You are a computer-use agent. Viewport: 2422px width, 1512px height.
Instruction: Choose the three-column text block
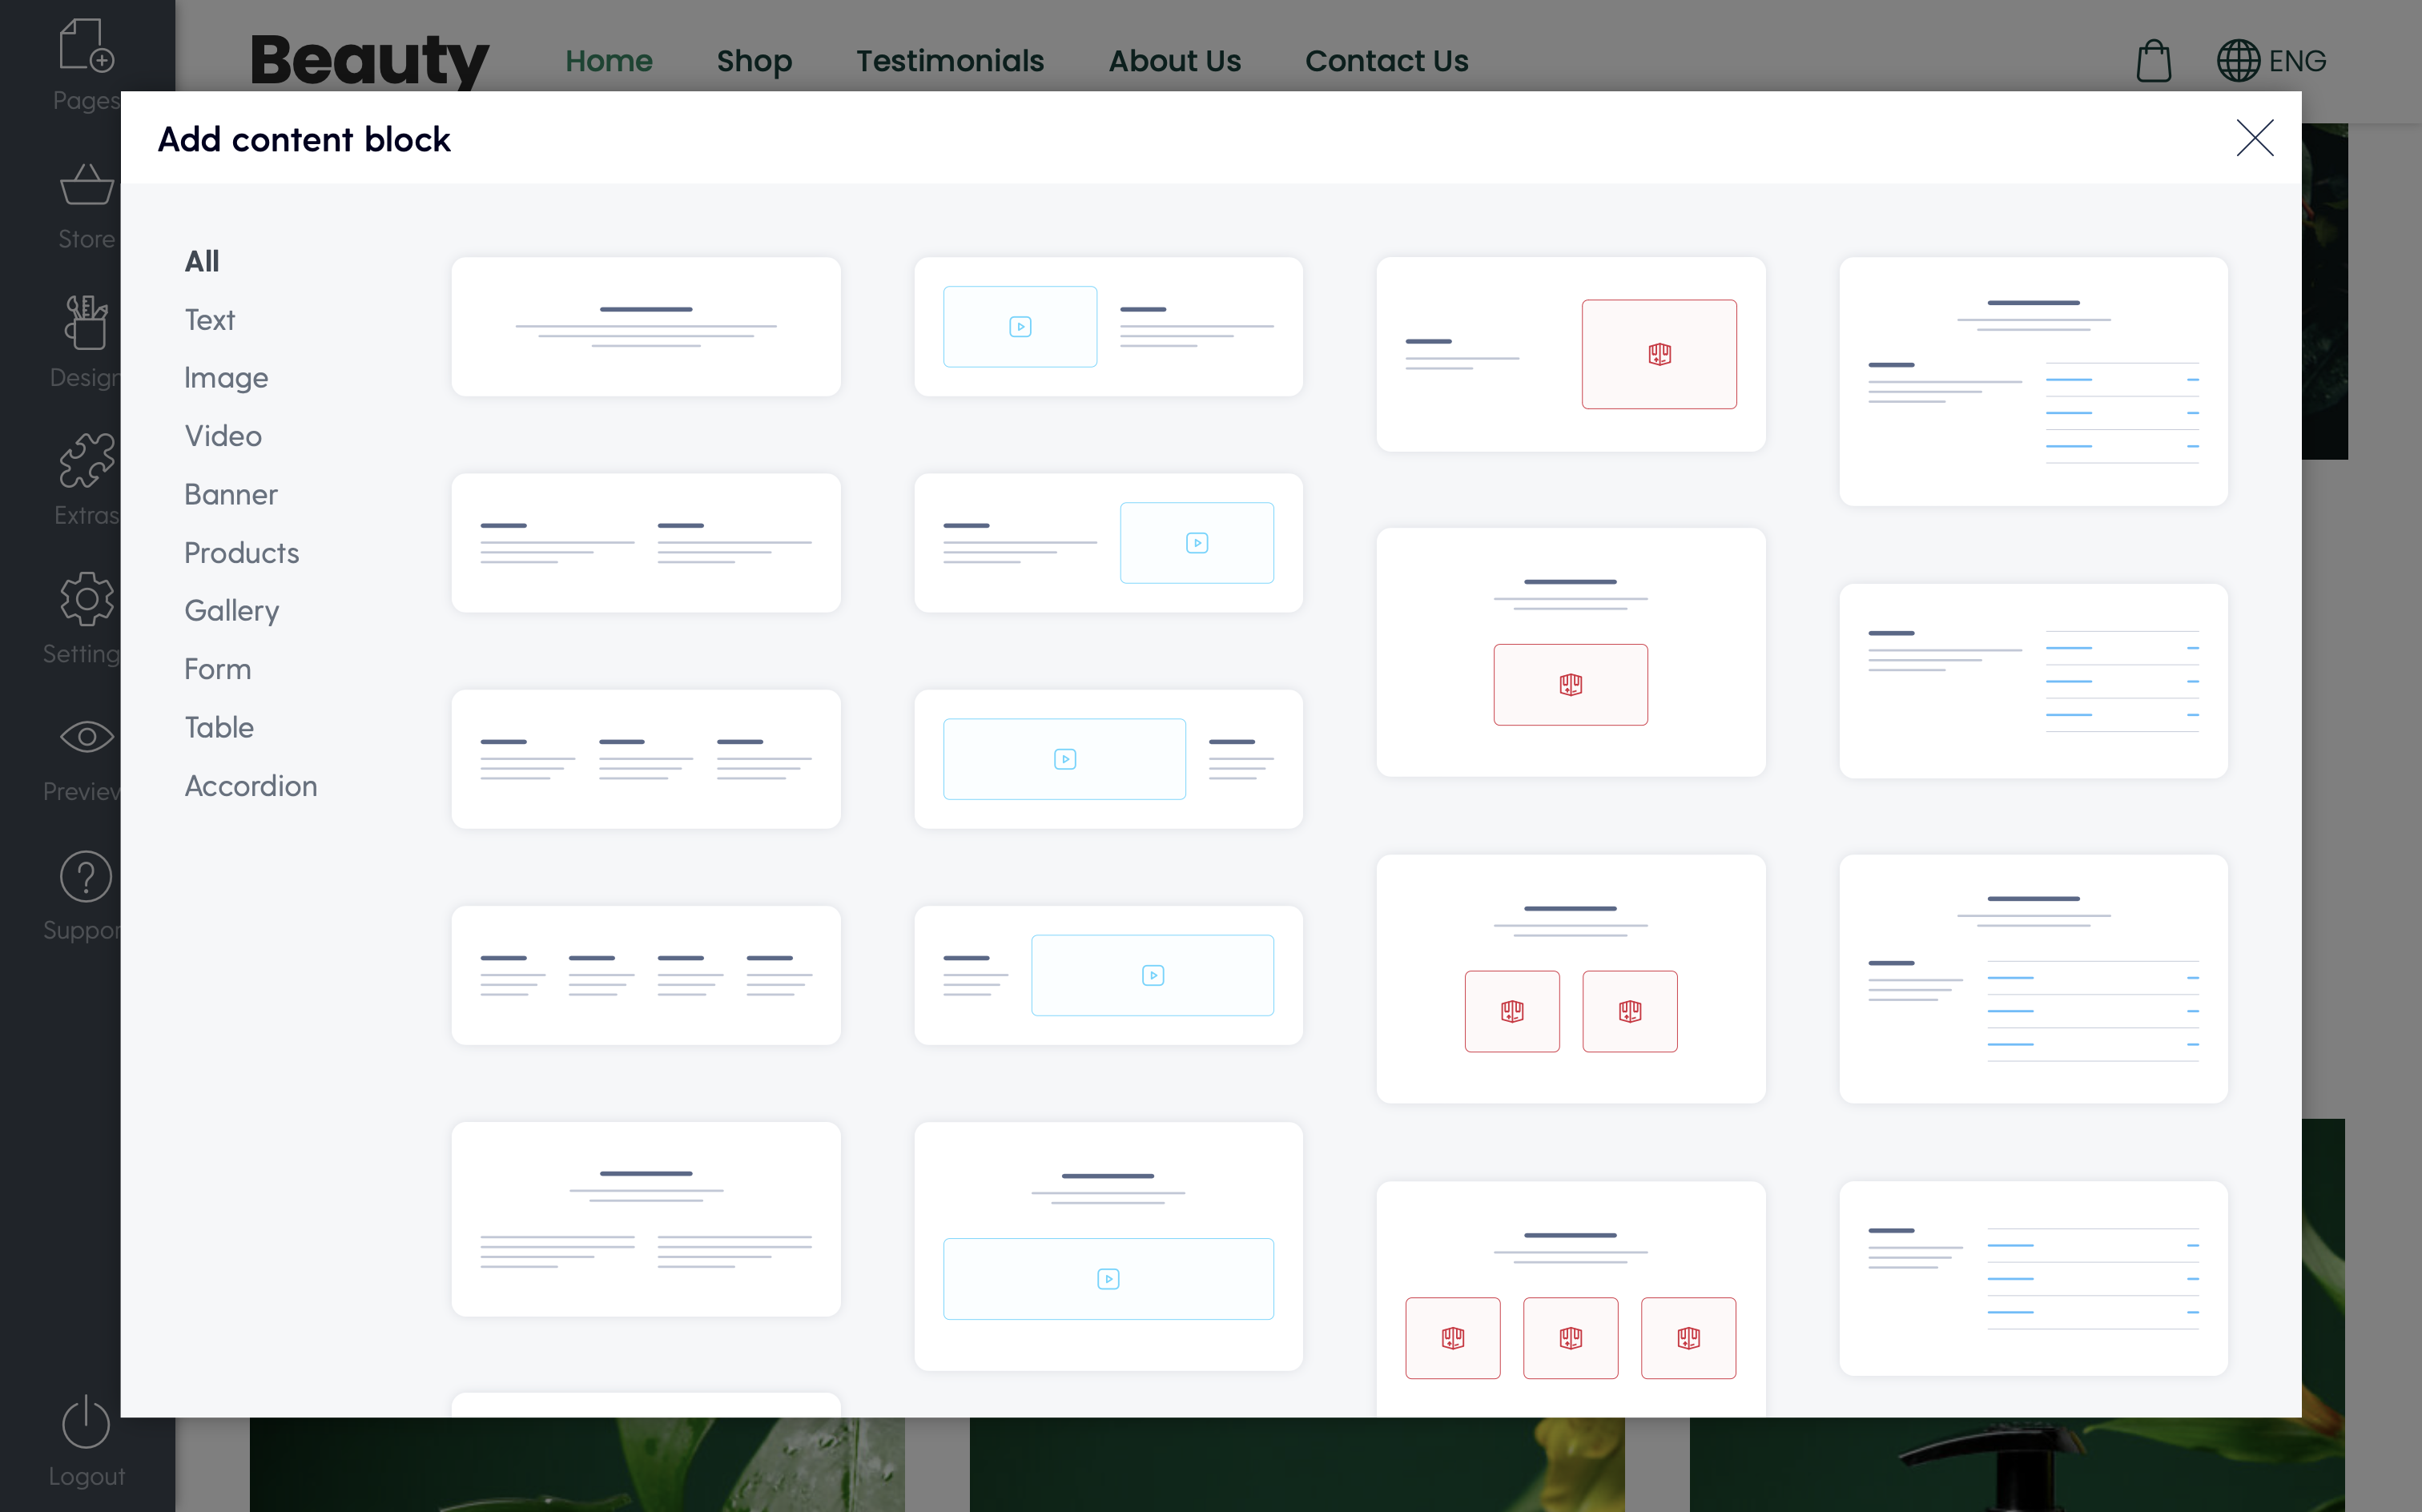(x=646, y=758)
